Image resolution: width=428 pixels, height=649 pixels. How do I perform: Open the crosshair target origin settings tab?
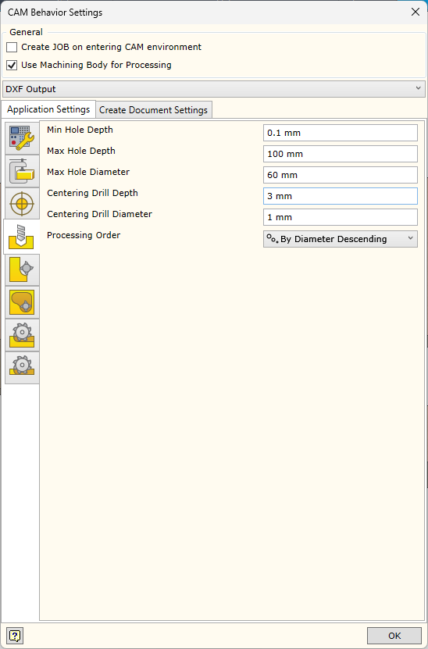coord(22,204)
